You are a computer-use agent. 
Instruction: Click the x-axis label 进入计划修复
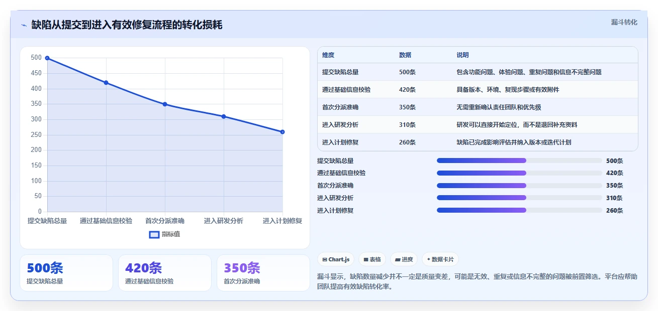[283, 221]
